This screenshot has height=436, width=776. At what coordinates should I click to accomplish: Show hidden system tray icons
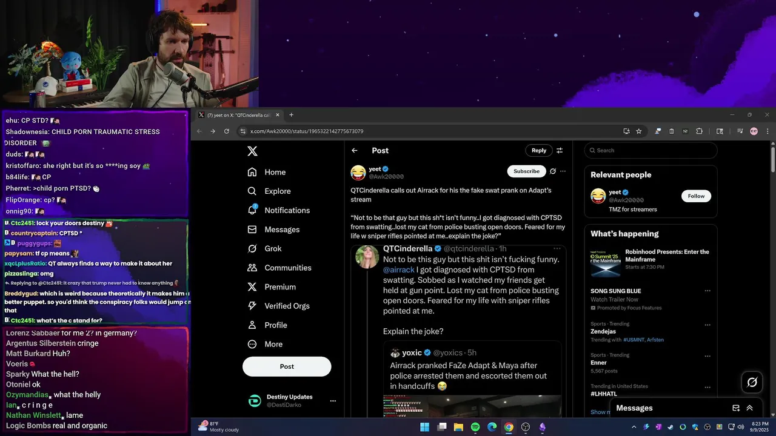(x=634, y=427)
